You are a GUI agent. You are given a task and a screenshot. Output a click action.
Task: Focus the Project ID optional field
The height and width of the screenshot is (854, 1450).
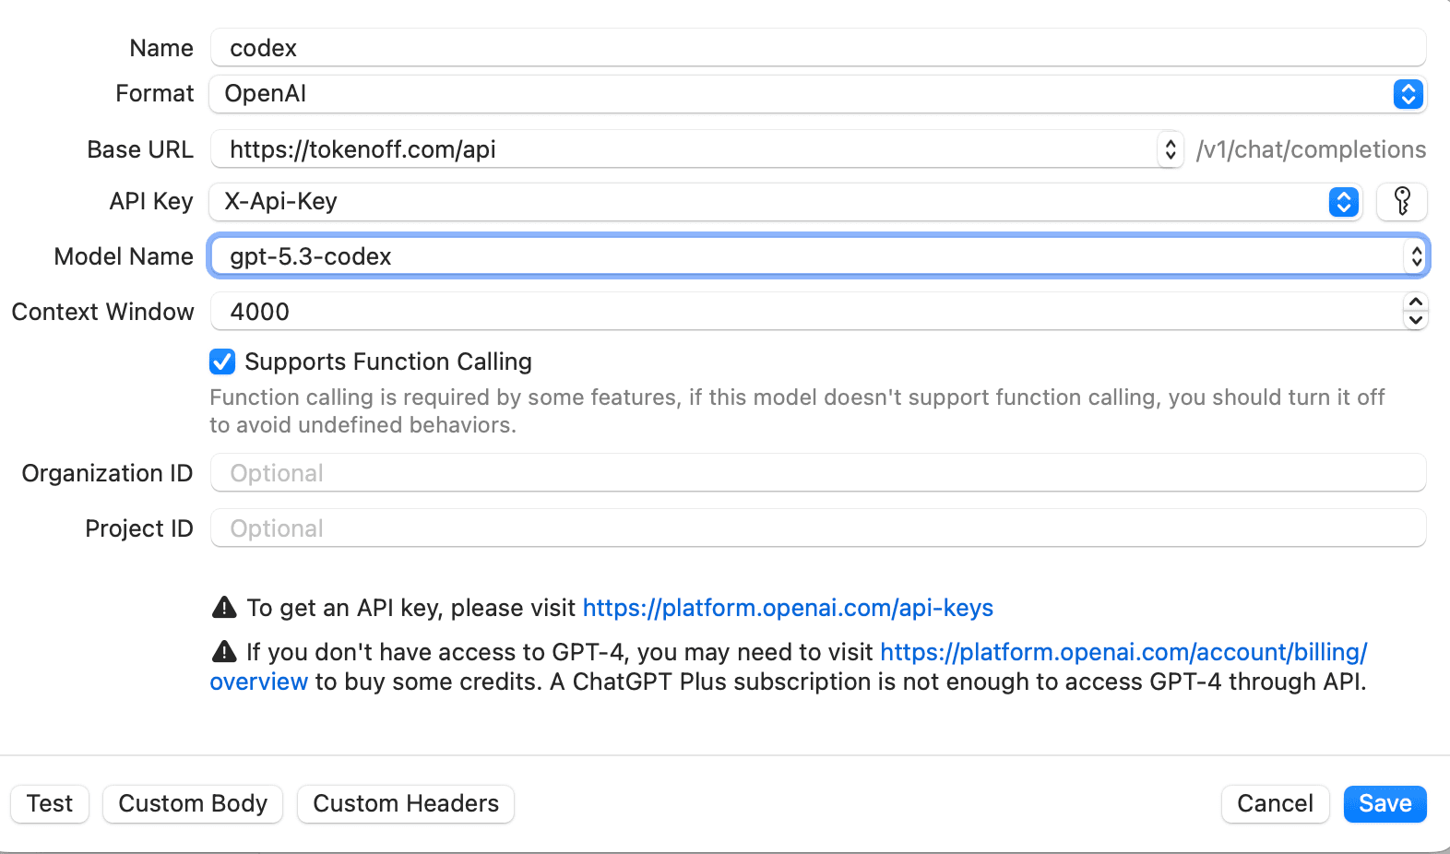(817, 528)
